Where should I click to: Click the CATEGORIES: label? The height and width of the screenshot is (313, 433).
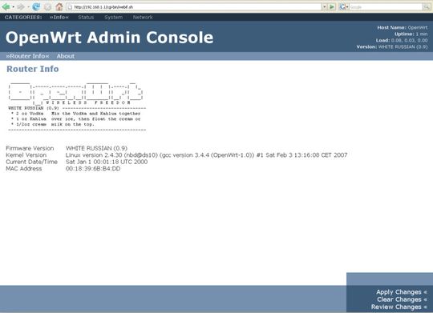coord(23,17)
